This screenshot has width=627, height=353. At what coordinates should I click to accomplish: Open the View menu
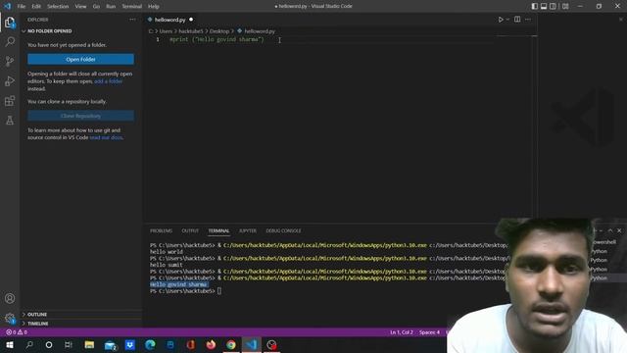tap(80, 7)
